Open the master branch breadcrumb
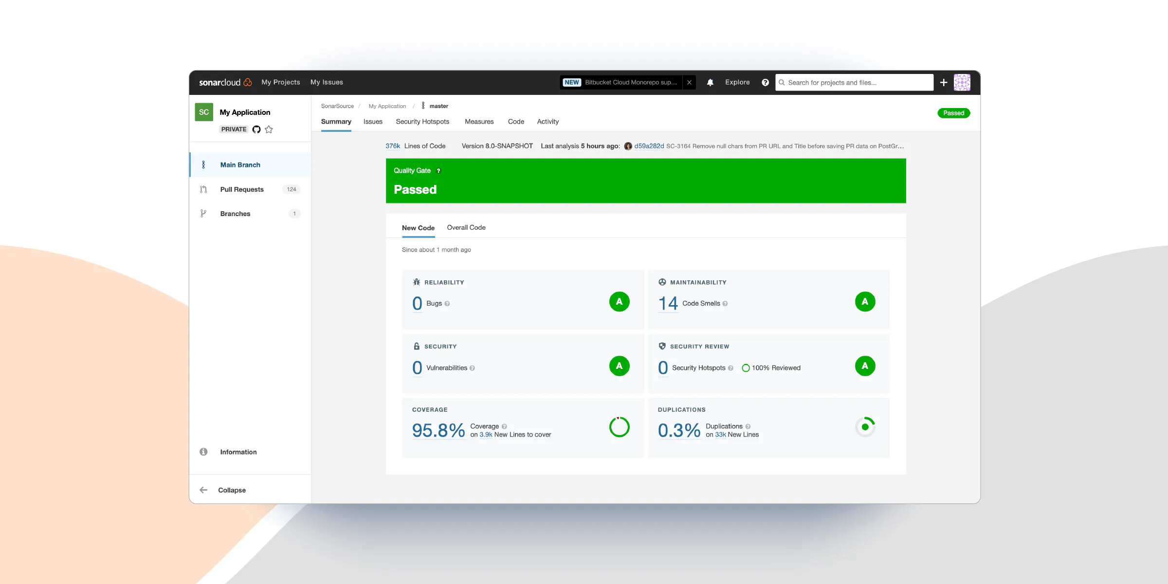The height and width of the screenshot is (584, 1168). 438,106
